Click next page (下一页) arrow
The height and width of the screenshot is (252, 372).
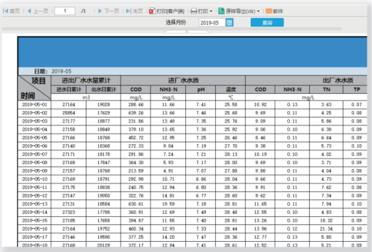point(100,11)
